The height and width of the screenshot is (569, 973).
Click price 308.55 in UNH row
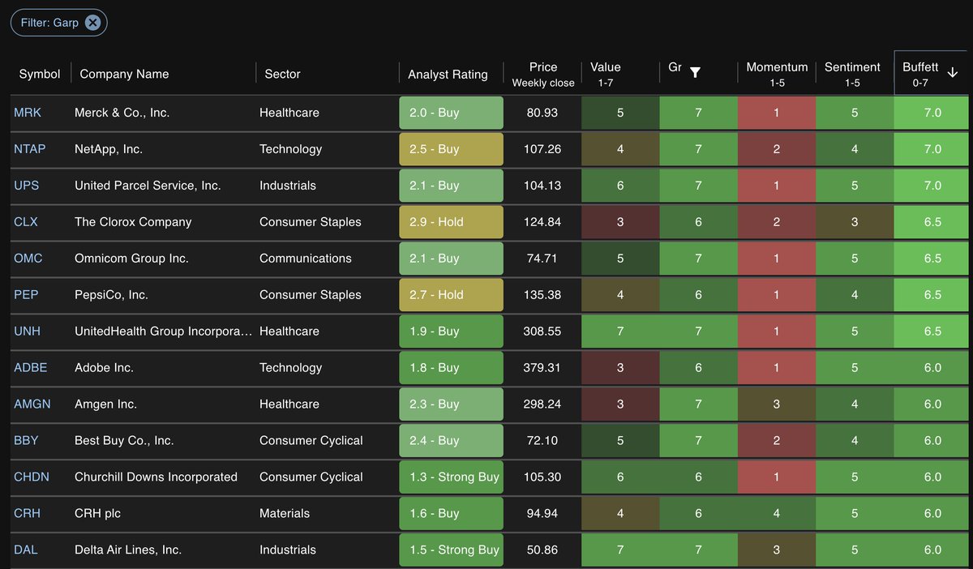pyautogui.click(x=542, y=332)
